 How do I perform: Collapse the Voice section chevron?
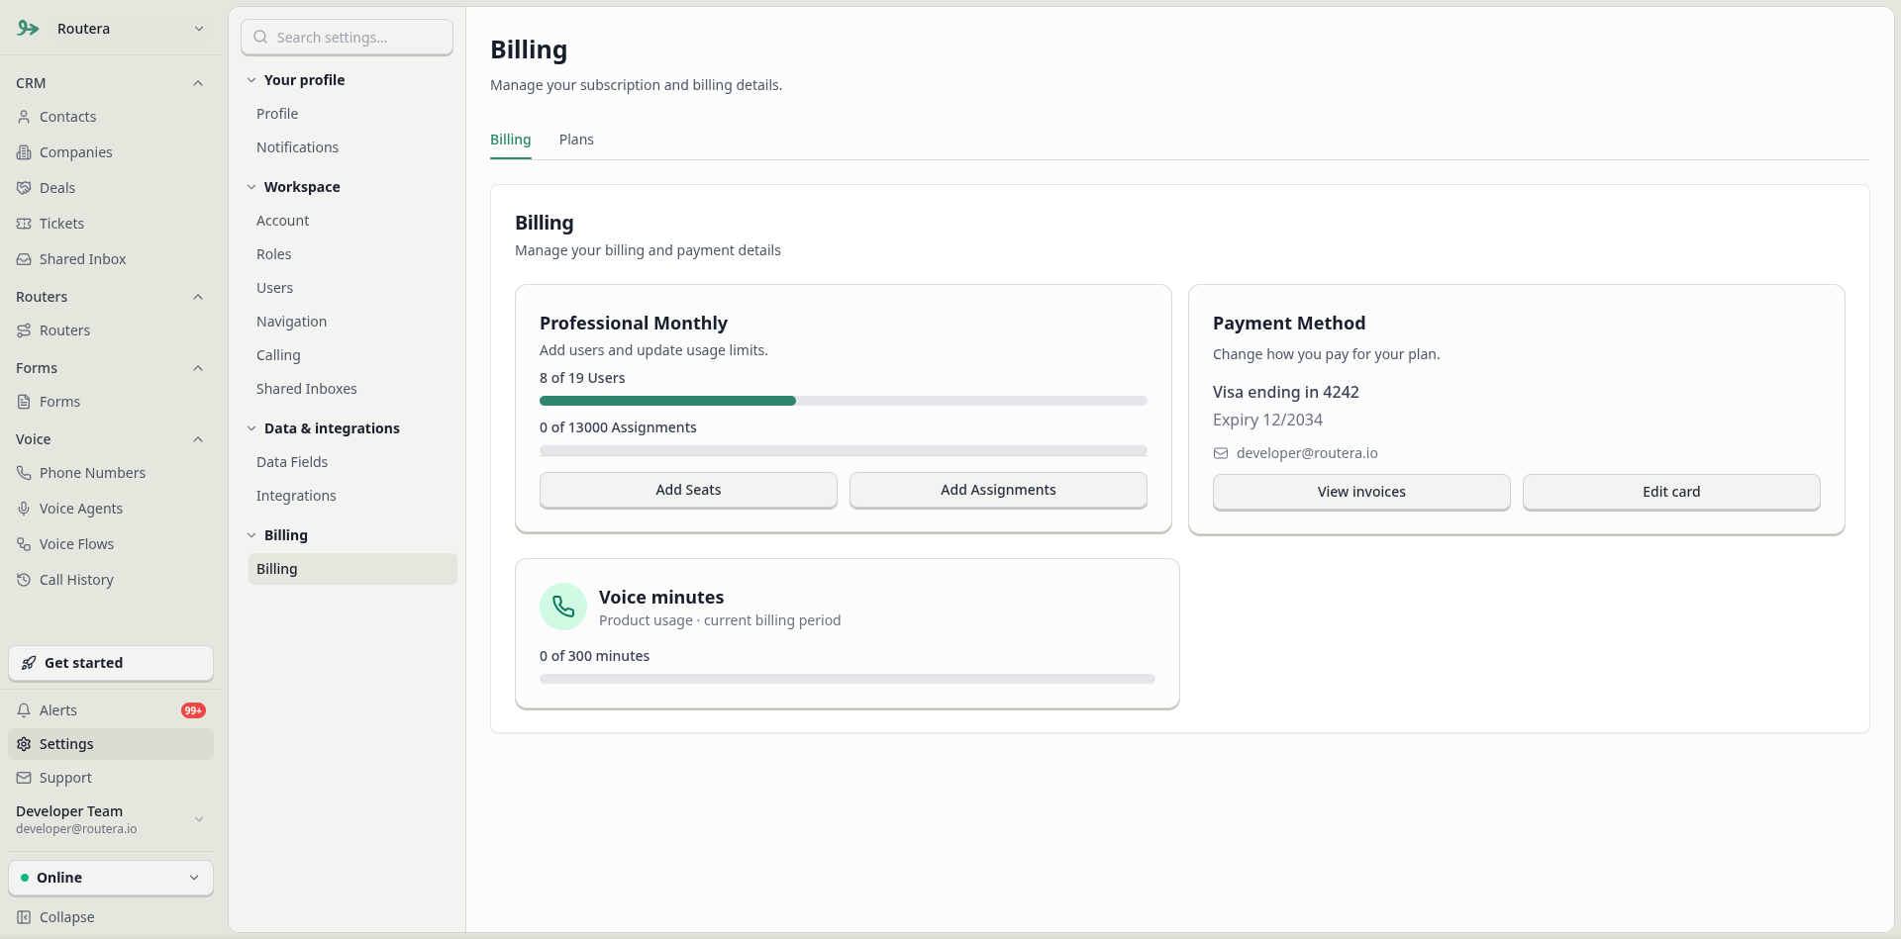click(198, 439)
